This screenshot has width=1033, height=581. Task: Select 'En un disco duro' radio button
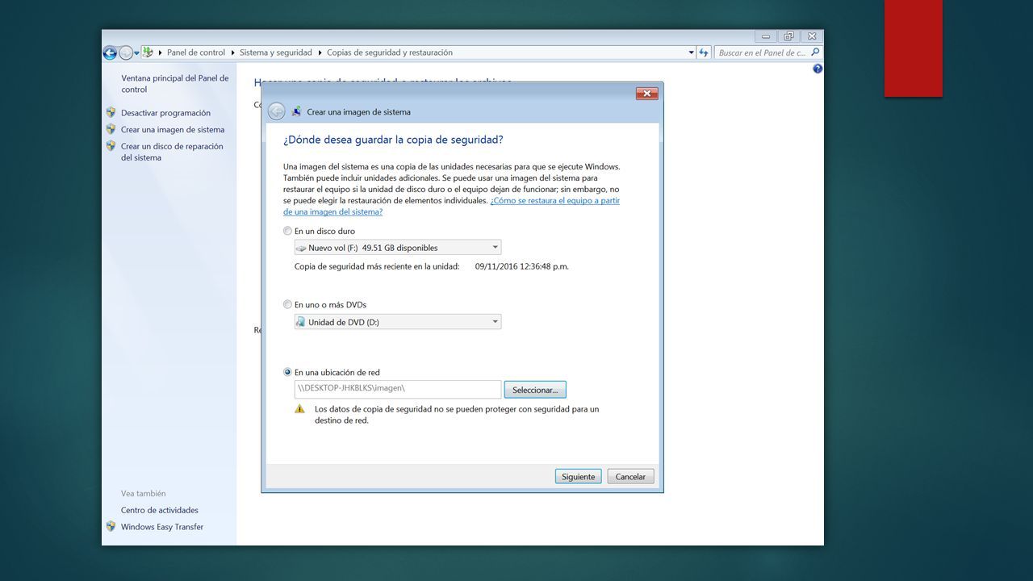(x=287, y=231)
